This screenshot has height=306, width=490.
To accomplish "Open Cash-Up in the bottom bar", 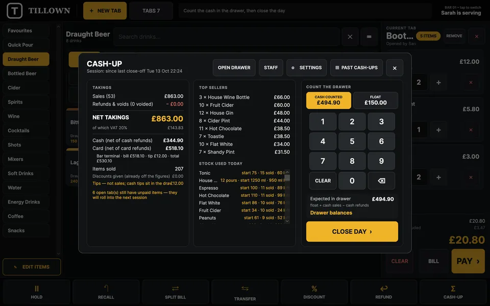I will (x=453, y=292).
